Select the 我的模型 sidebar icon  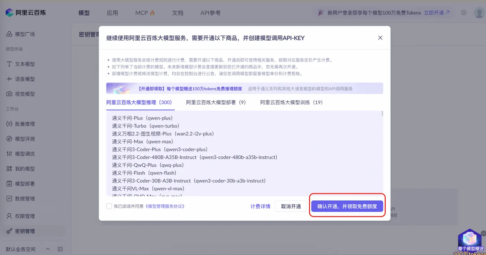(x=9, y=168)
